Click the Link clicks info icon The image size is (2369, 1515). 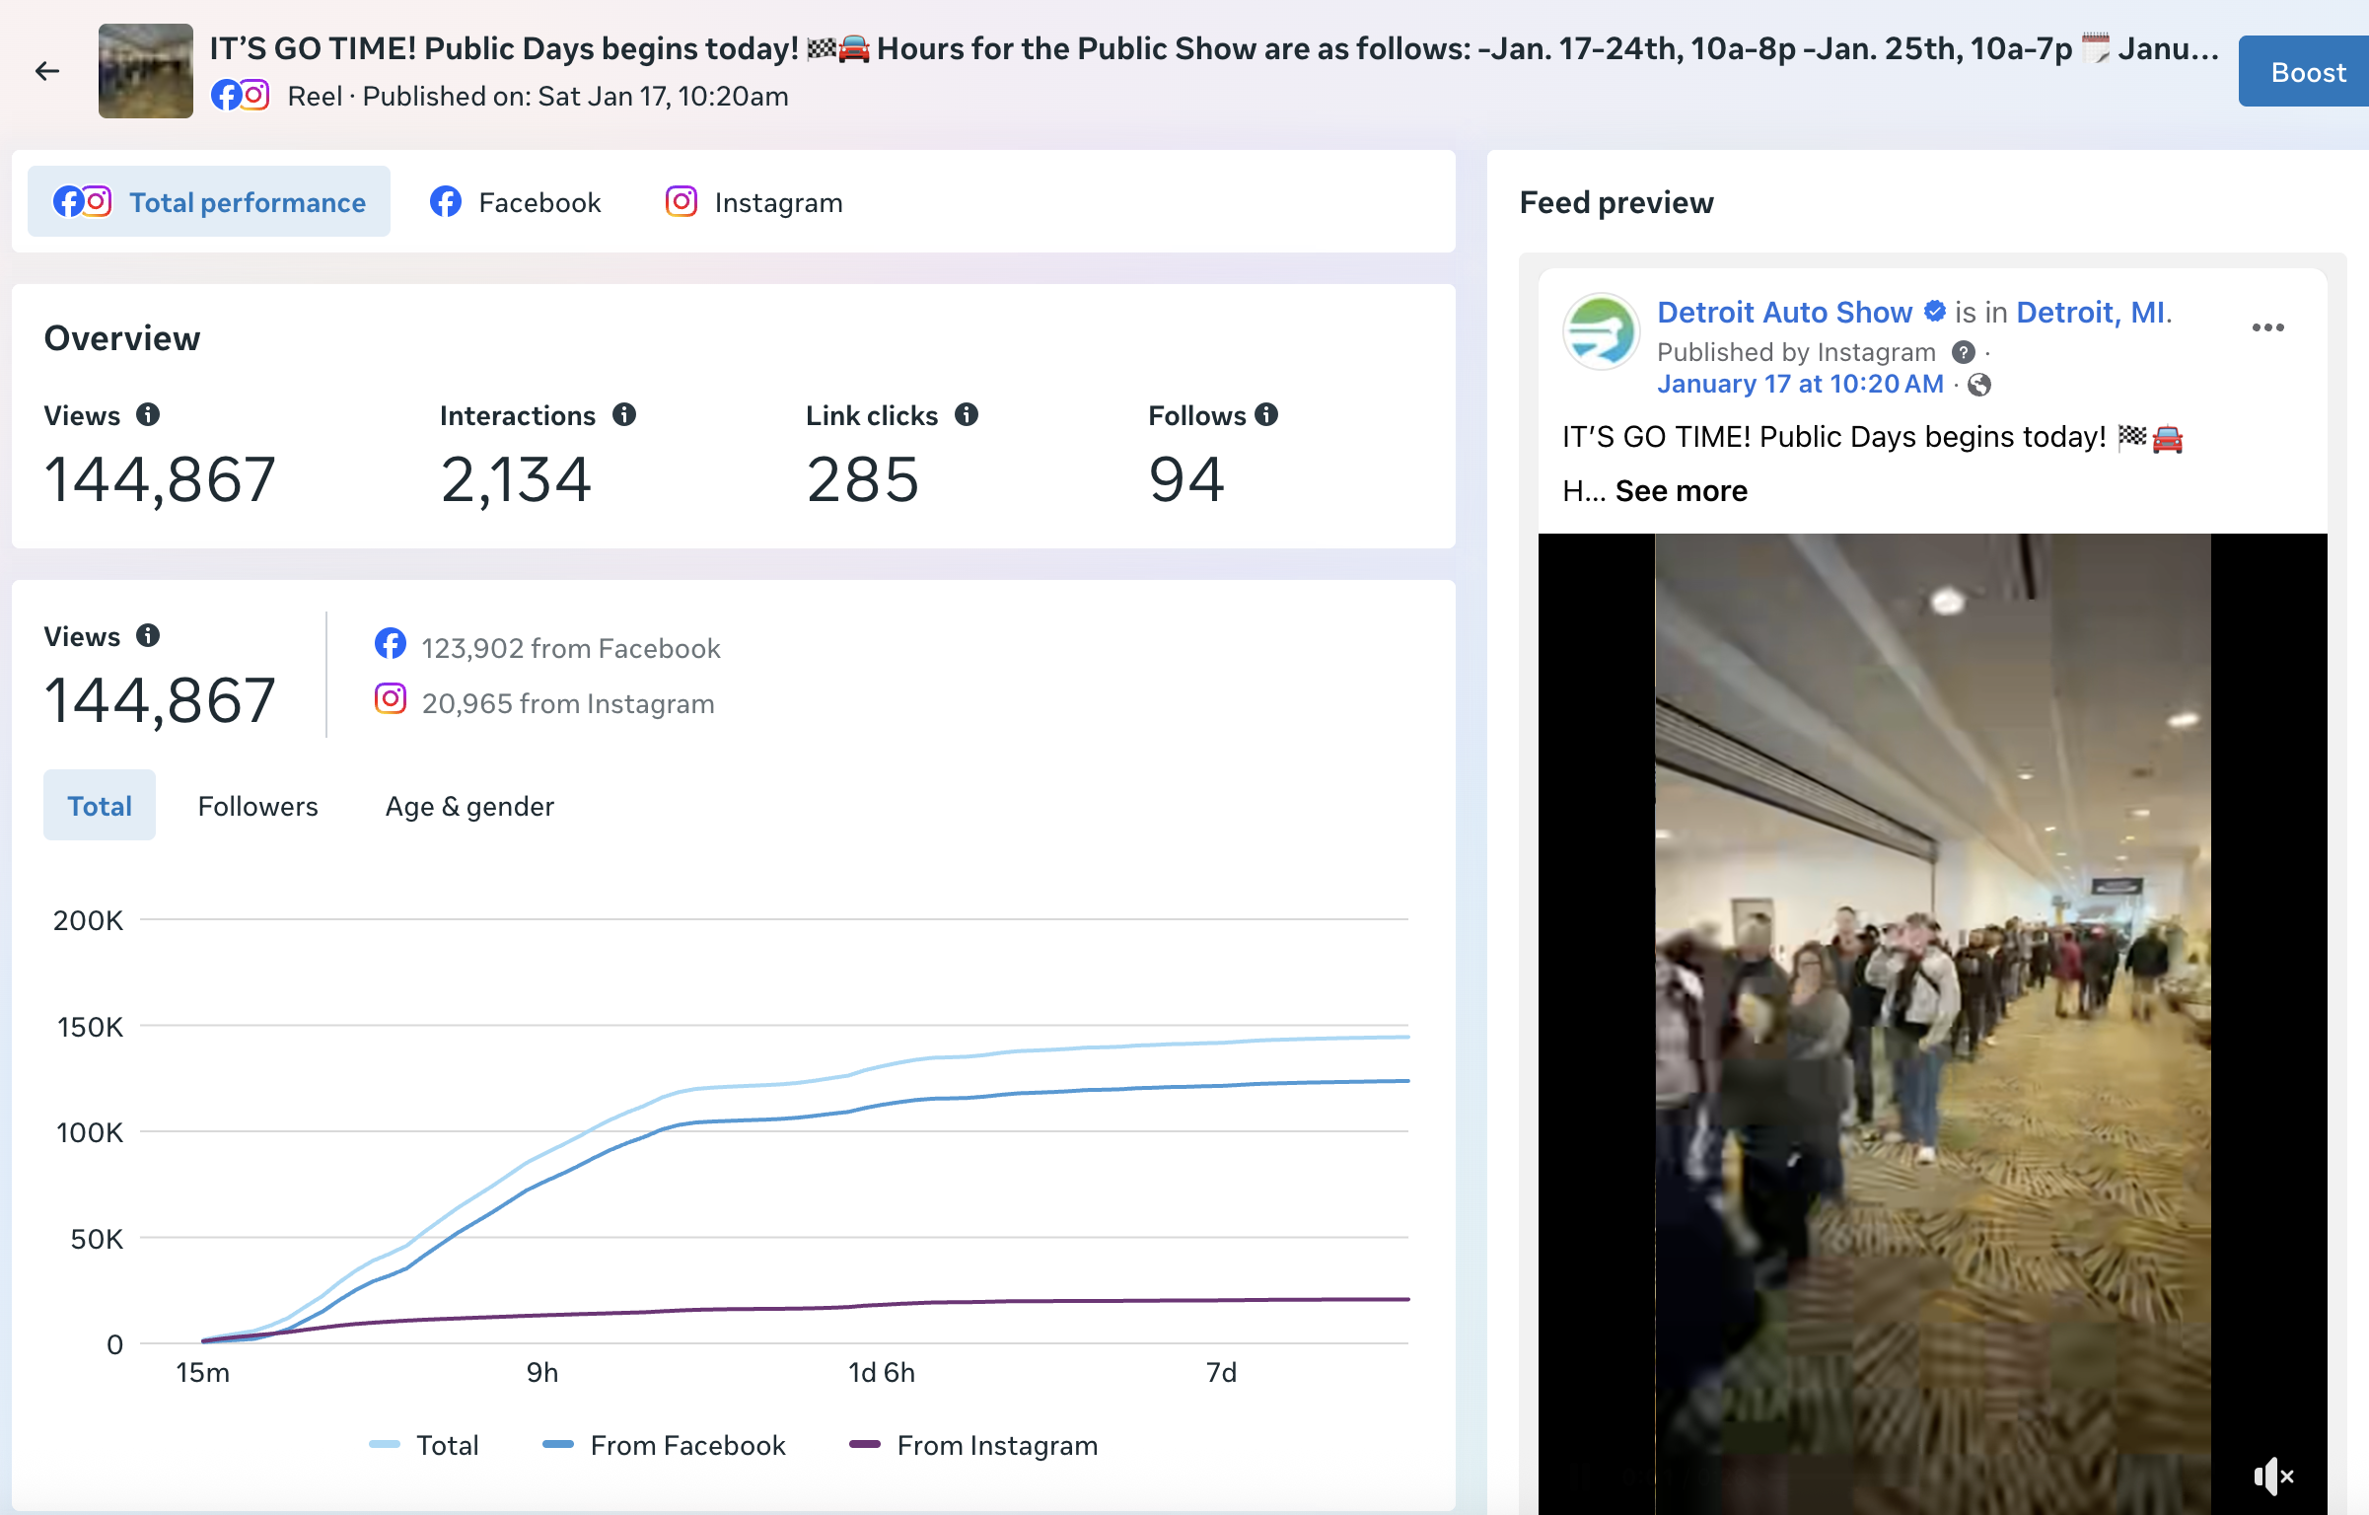(967, 414)
